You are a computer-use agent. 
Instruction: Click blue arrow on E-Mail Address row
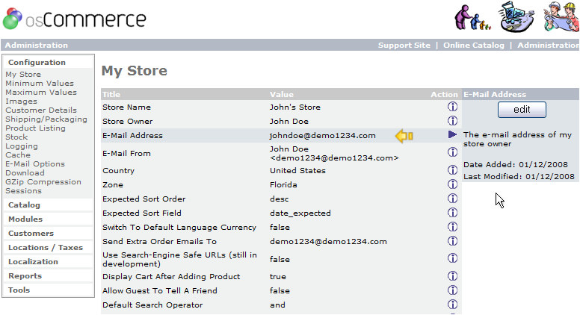tap(452, 135)
